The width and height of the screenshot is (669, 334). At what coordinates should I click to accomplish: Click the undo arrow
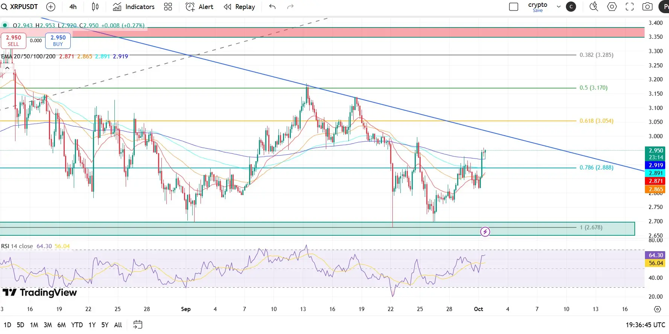pyautogui.click(x=272, y=7)
